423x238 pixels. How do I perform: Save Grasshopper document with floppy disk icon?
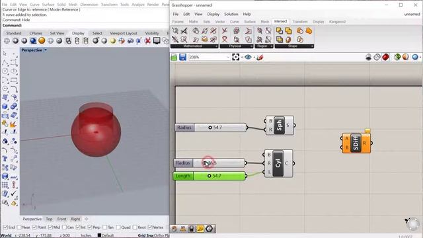pos(182,58)
